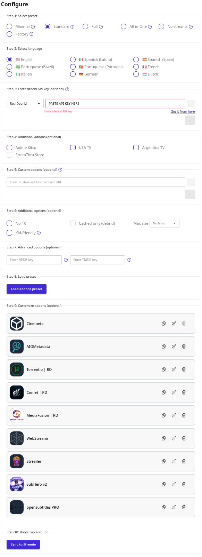Screen dimensions: 202x557
Task: Copy the AIOMetadata addon
Action: click(163, 346)
